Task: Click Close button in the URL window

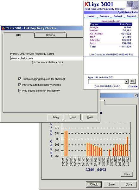Action: (x=90, y=117)
